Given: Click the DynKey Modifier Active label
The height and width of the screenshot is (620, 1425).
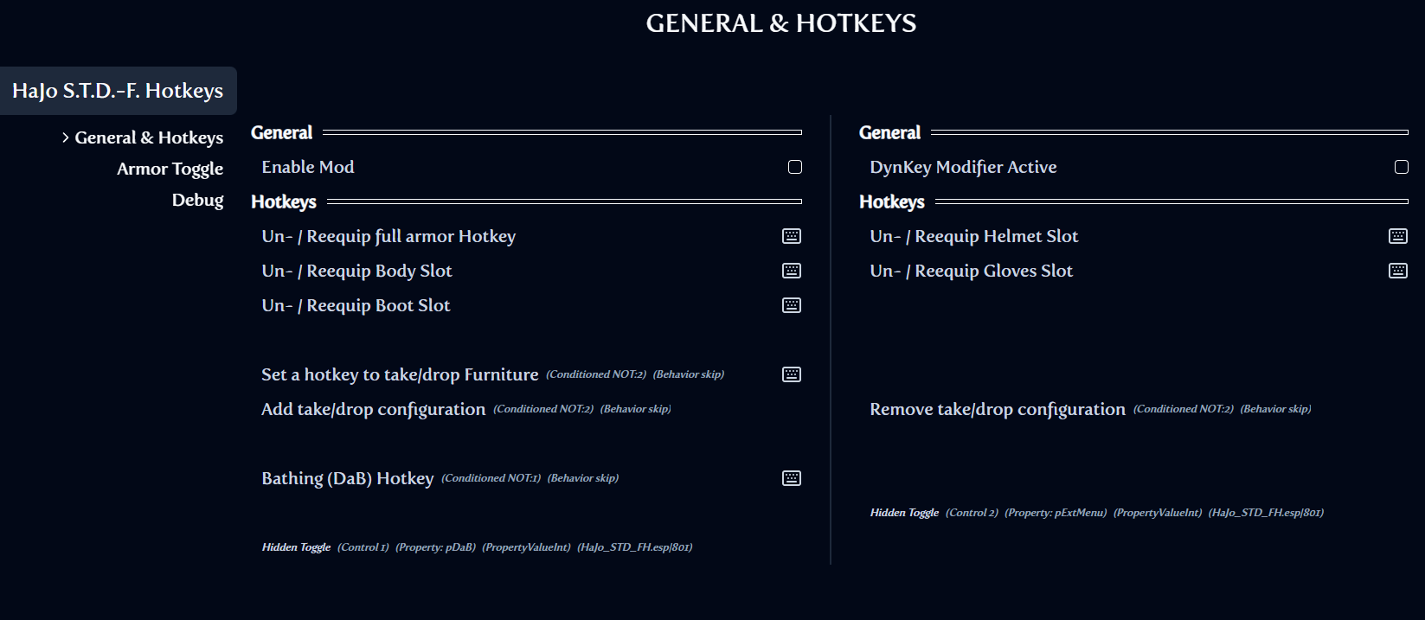Looking at the screenshot, I should [963, 167].
